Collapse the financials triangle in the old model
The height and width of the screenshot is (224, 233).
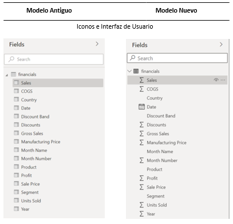[x=7, y=75]
